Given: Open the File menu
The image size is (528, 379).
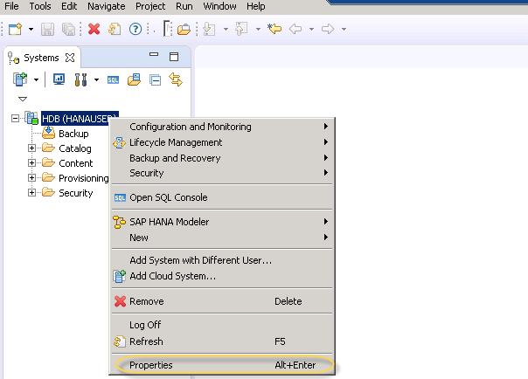Looking at the screenshot, I should click(11, 6).
